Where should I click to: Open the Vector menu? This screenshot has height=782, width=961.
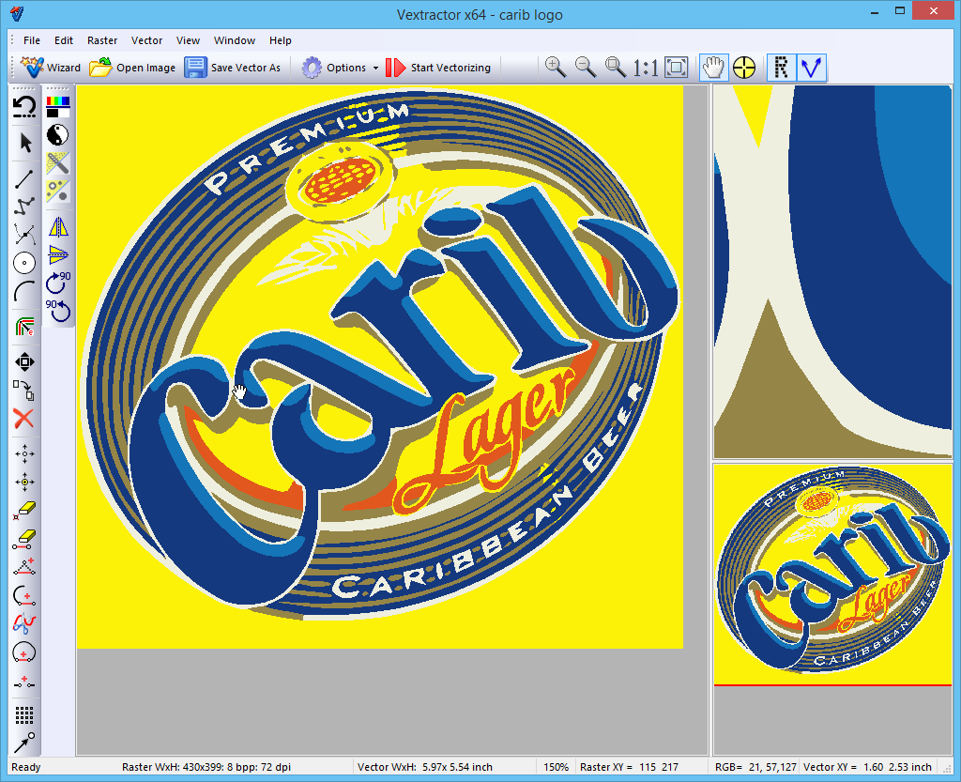tap(146, 40)
